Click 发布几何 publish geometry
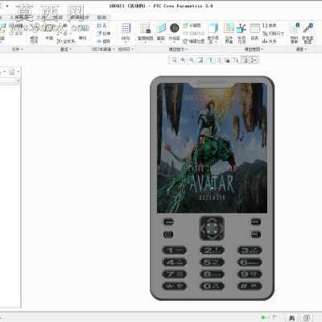Screen dimensions: 322x322 tap(242, 33)
